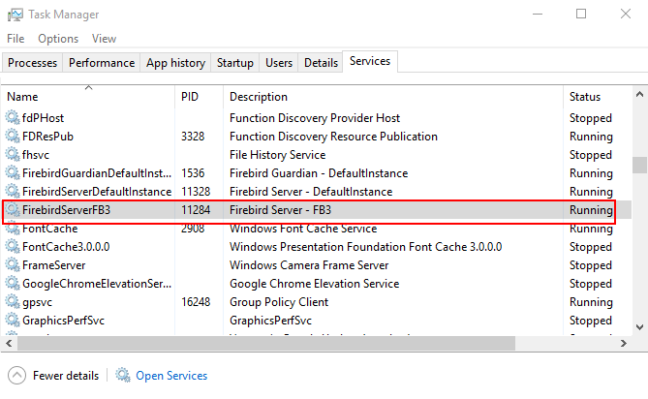The width and height of the screenshot is (648, 399).
Task: Select the GraphicsPerfSvc service name
Action: (x=63, y=321)
